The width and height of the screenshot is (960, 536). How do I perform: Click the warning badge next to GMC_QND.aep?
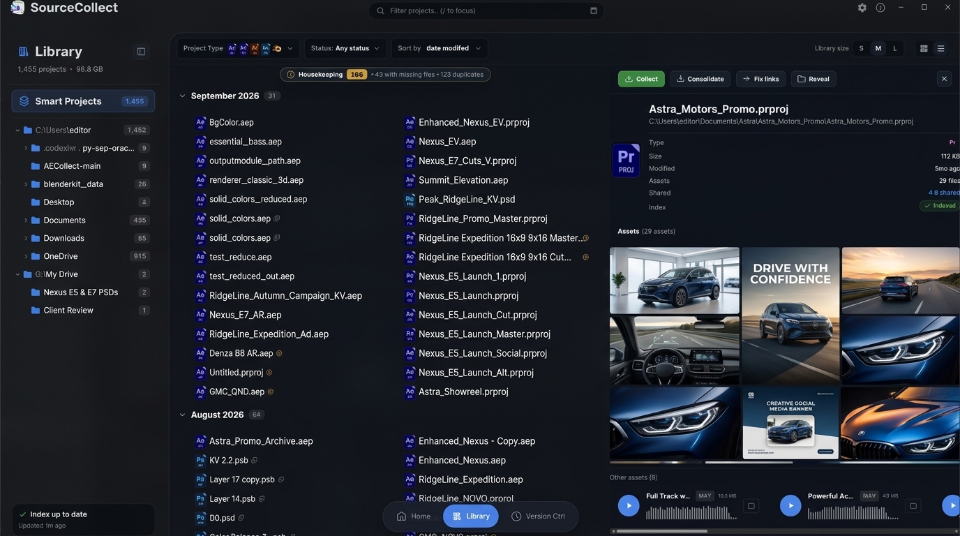(x=271, y=392)
